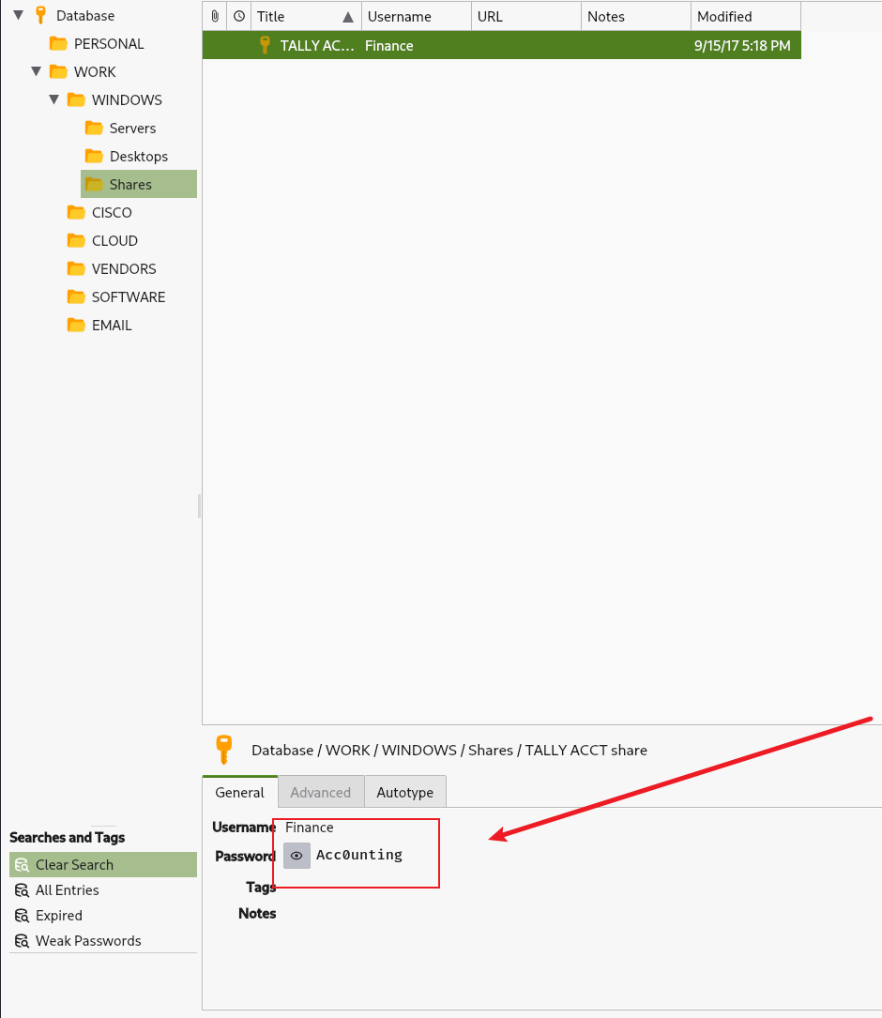Click the key icon of TALLY ACCT entry
The width and height of the screenshot is (882, 1018).
265,45
